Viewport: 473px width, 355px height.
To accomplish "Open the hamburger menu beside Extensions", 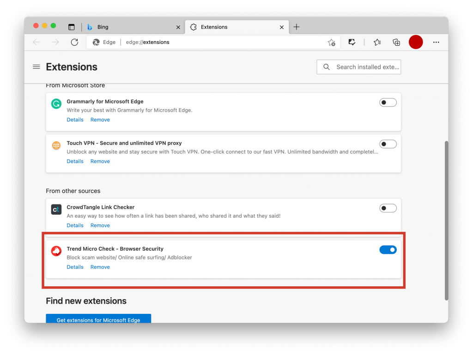I will pyautogui.click(x=36, y=67).
